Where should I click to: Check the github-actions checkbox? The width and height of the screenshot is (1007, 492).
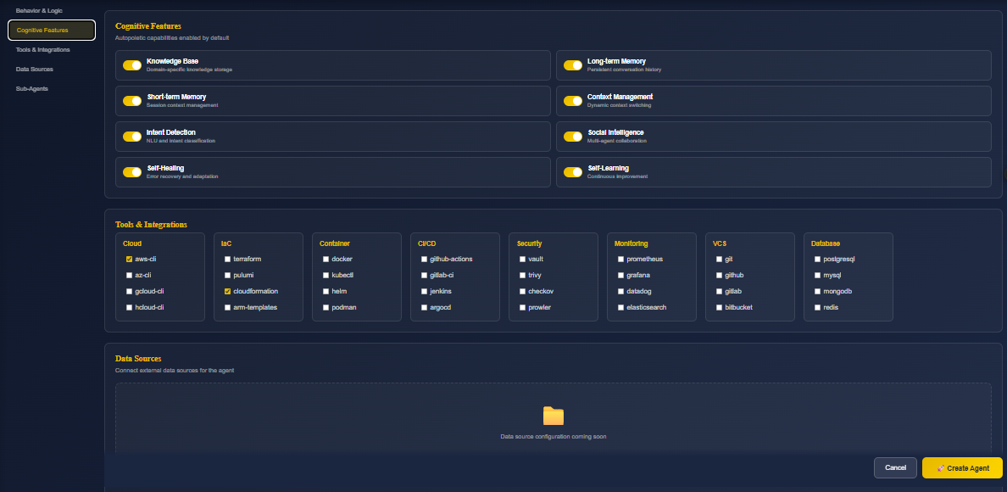(x=424, y=260)
